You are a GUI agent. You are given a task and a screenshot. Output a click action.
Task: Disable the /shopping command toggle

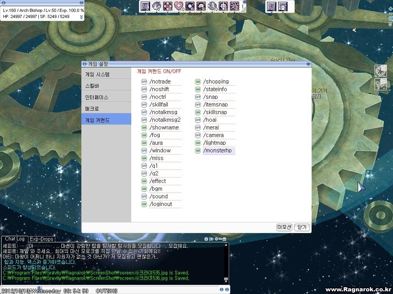[197, 82]
